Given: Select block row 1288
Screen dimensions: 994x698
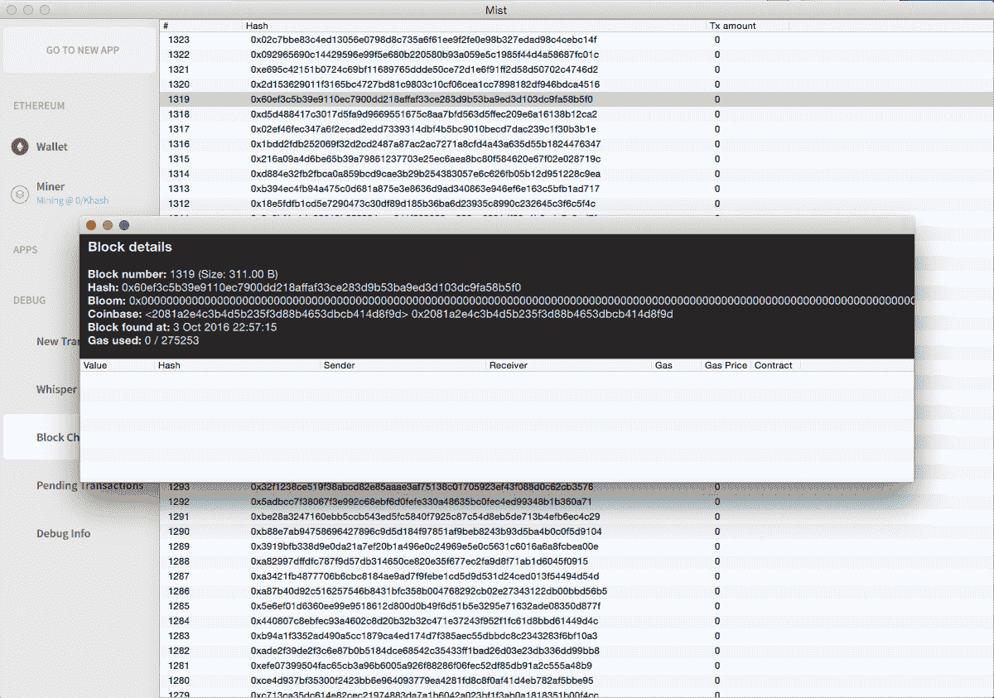Looking at the screenshot, I should click(x=577, y=561).
